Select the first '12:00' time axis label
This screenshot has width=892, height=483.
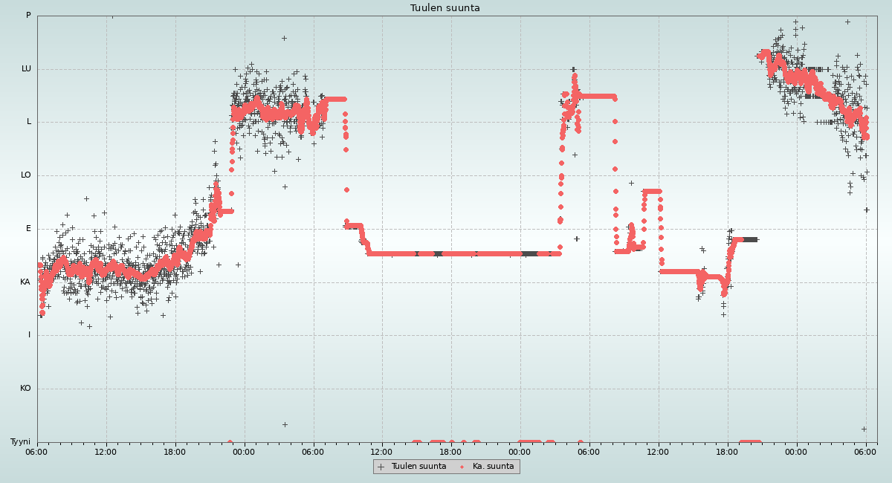tap(106, 451)
